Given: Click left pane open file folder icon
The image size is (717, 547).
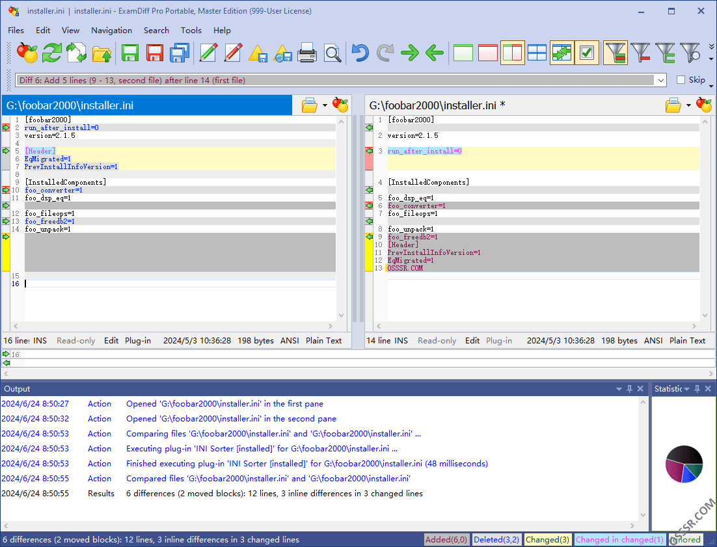Looking at the screenshot, I should pos(310,105).
